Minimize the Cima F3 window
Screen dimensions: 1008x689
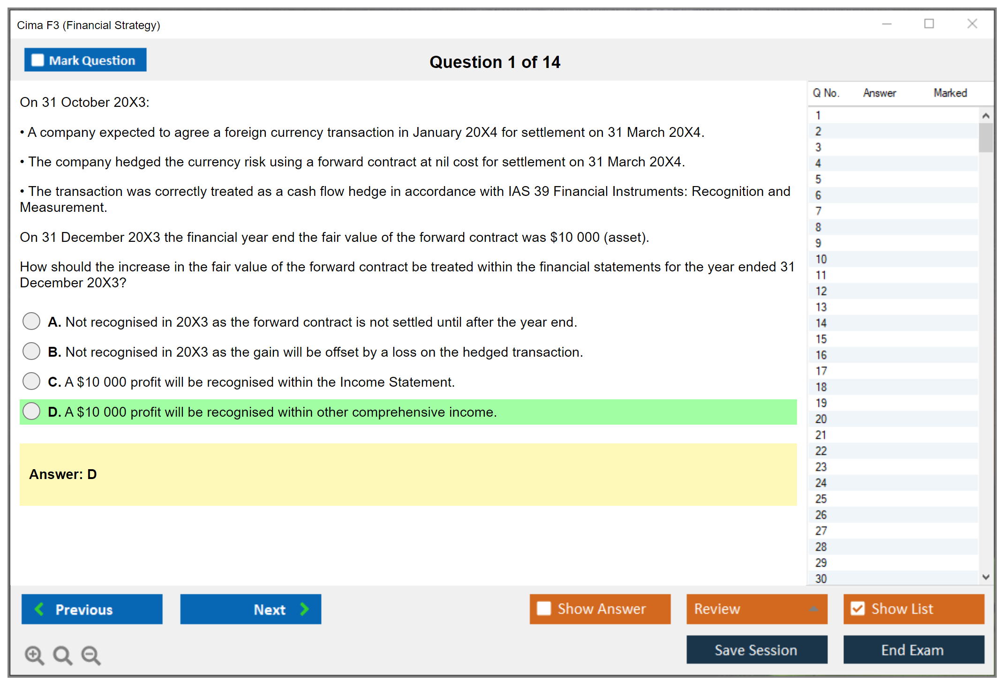[x=887, y=24]
